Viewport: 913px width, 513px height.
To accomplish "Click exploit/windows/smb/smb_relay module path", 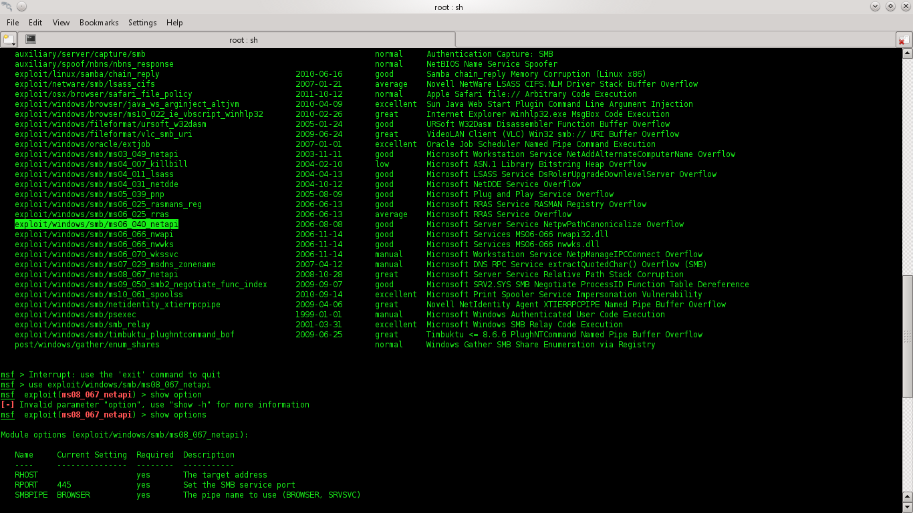I will pyautogui.click(x=82, y=325).
